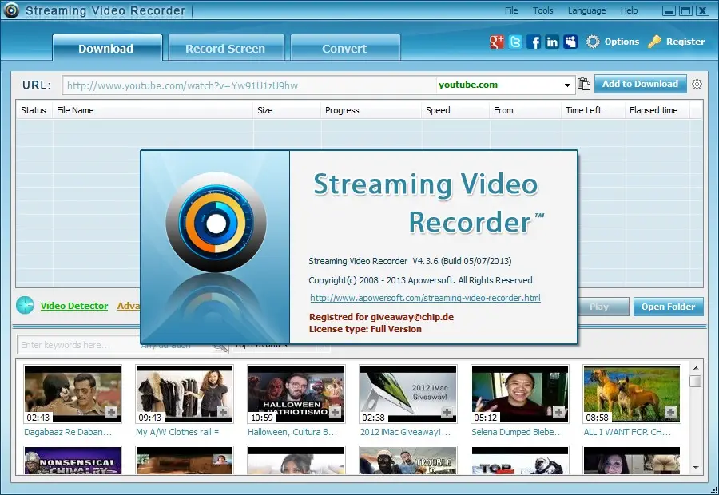Image resolution: width=719 pixels, height=495 pixels.
Task: Open the Help menu
Action: [x=630, y=10]
